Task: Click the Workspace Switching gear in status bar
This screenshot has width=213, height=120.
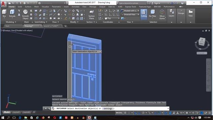Action: click(187, 113)
